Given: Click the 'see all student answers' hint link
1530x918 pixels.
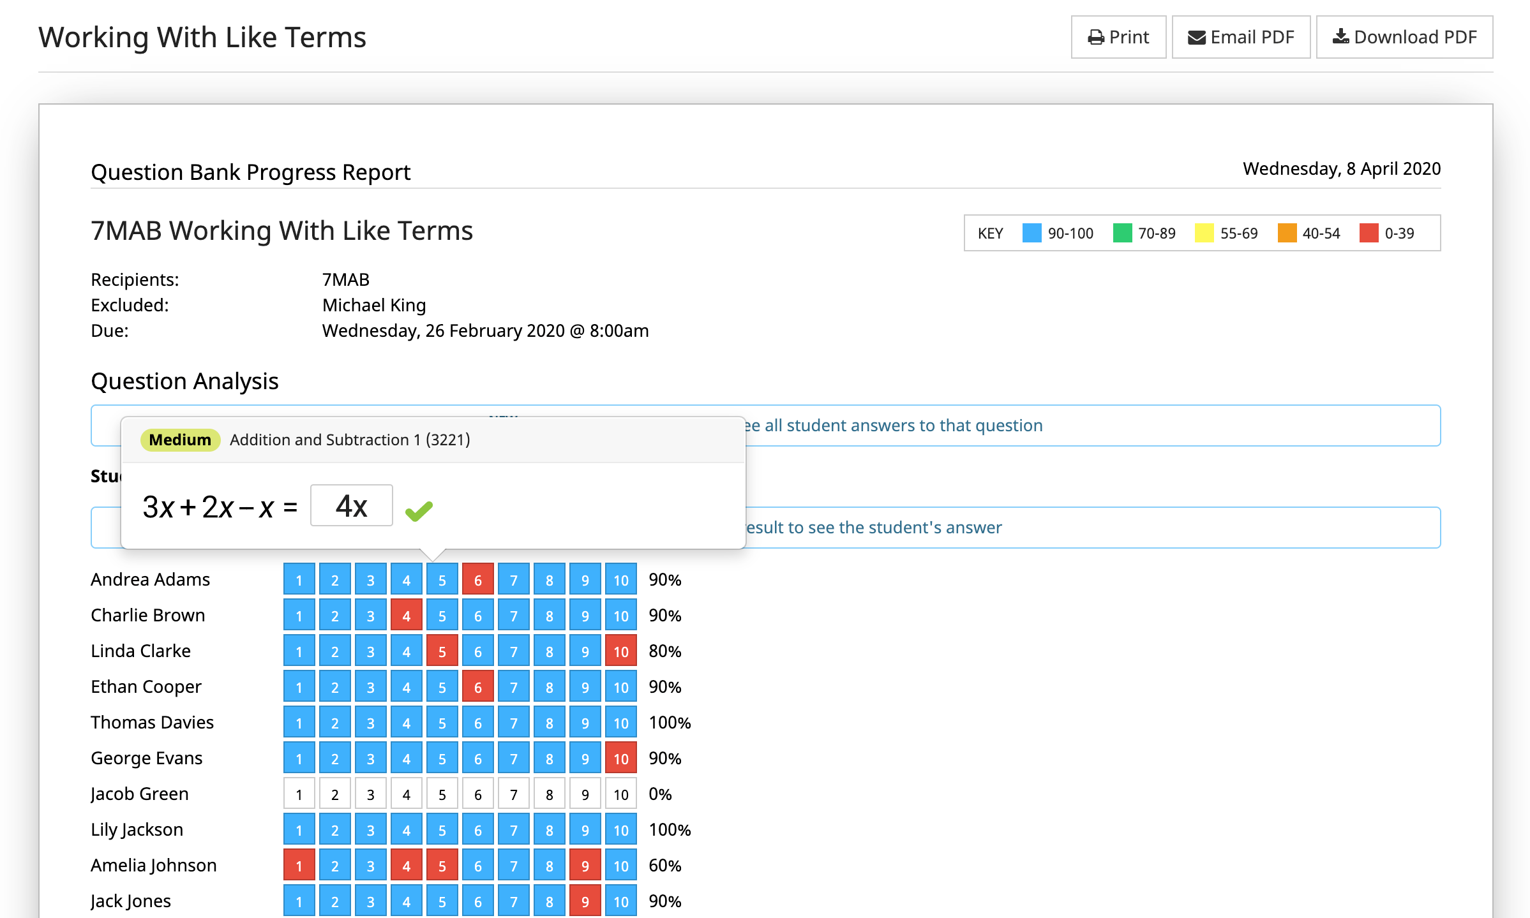Looking at the screenshot, I should [x=894, y=426].
